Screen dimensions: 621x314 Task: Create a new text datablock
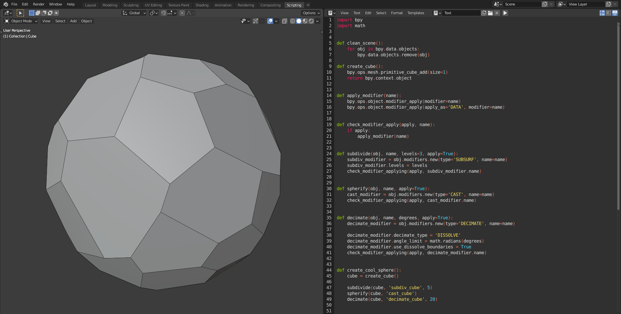click(x=484, y=13)
